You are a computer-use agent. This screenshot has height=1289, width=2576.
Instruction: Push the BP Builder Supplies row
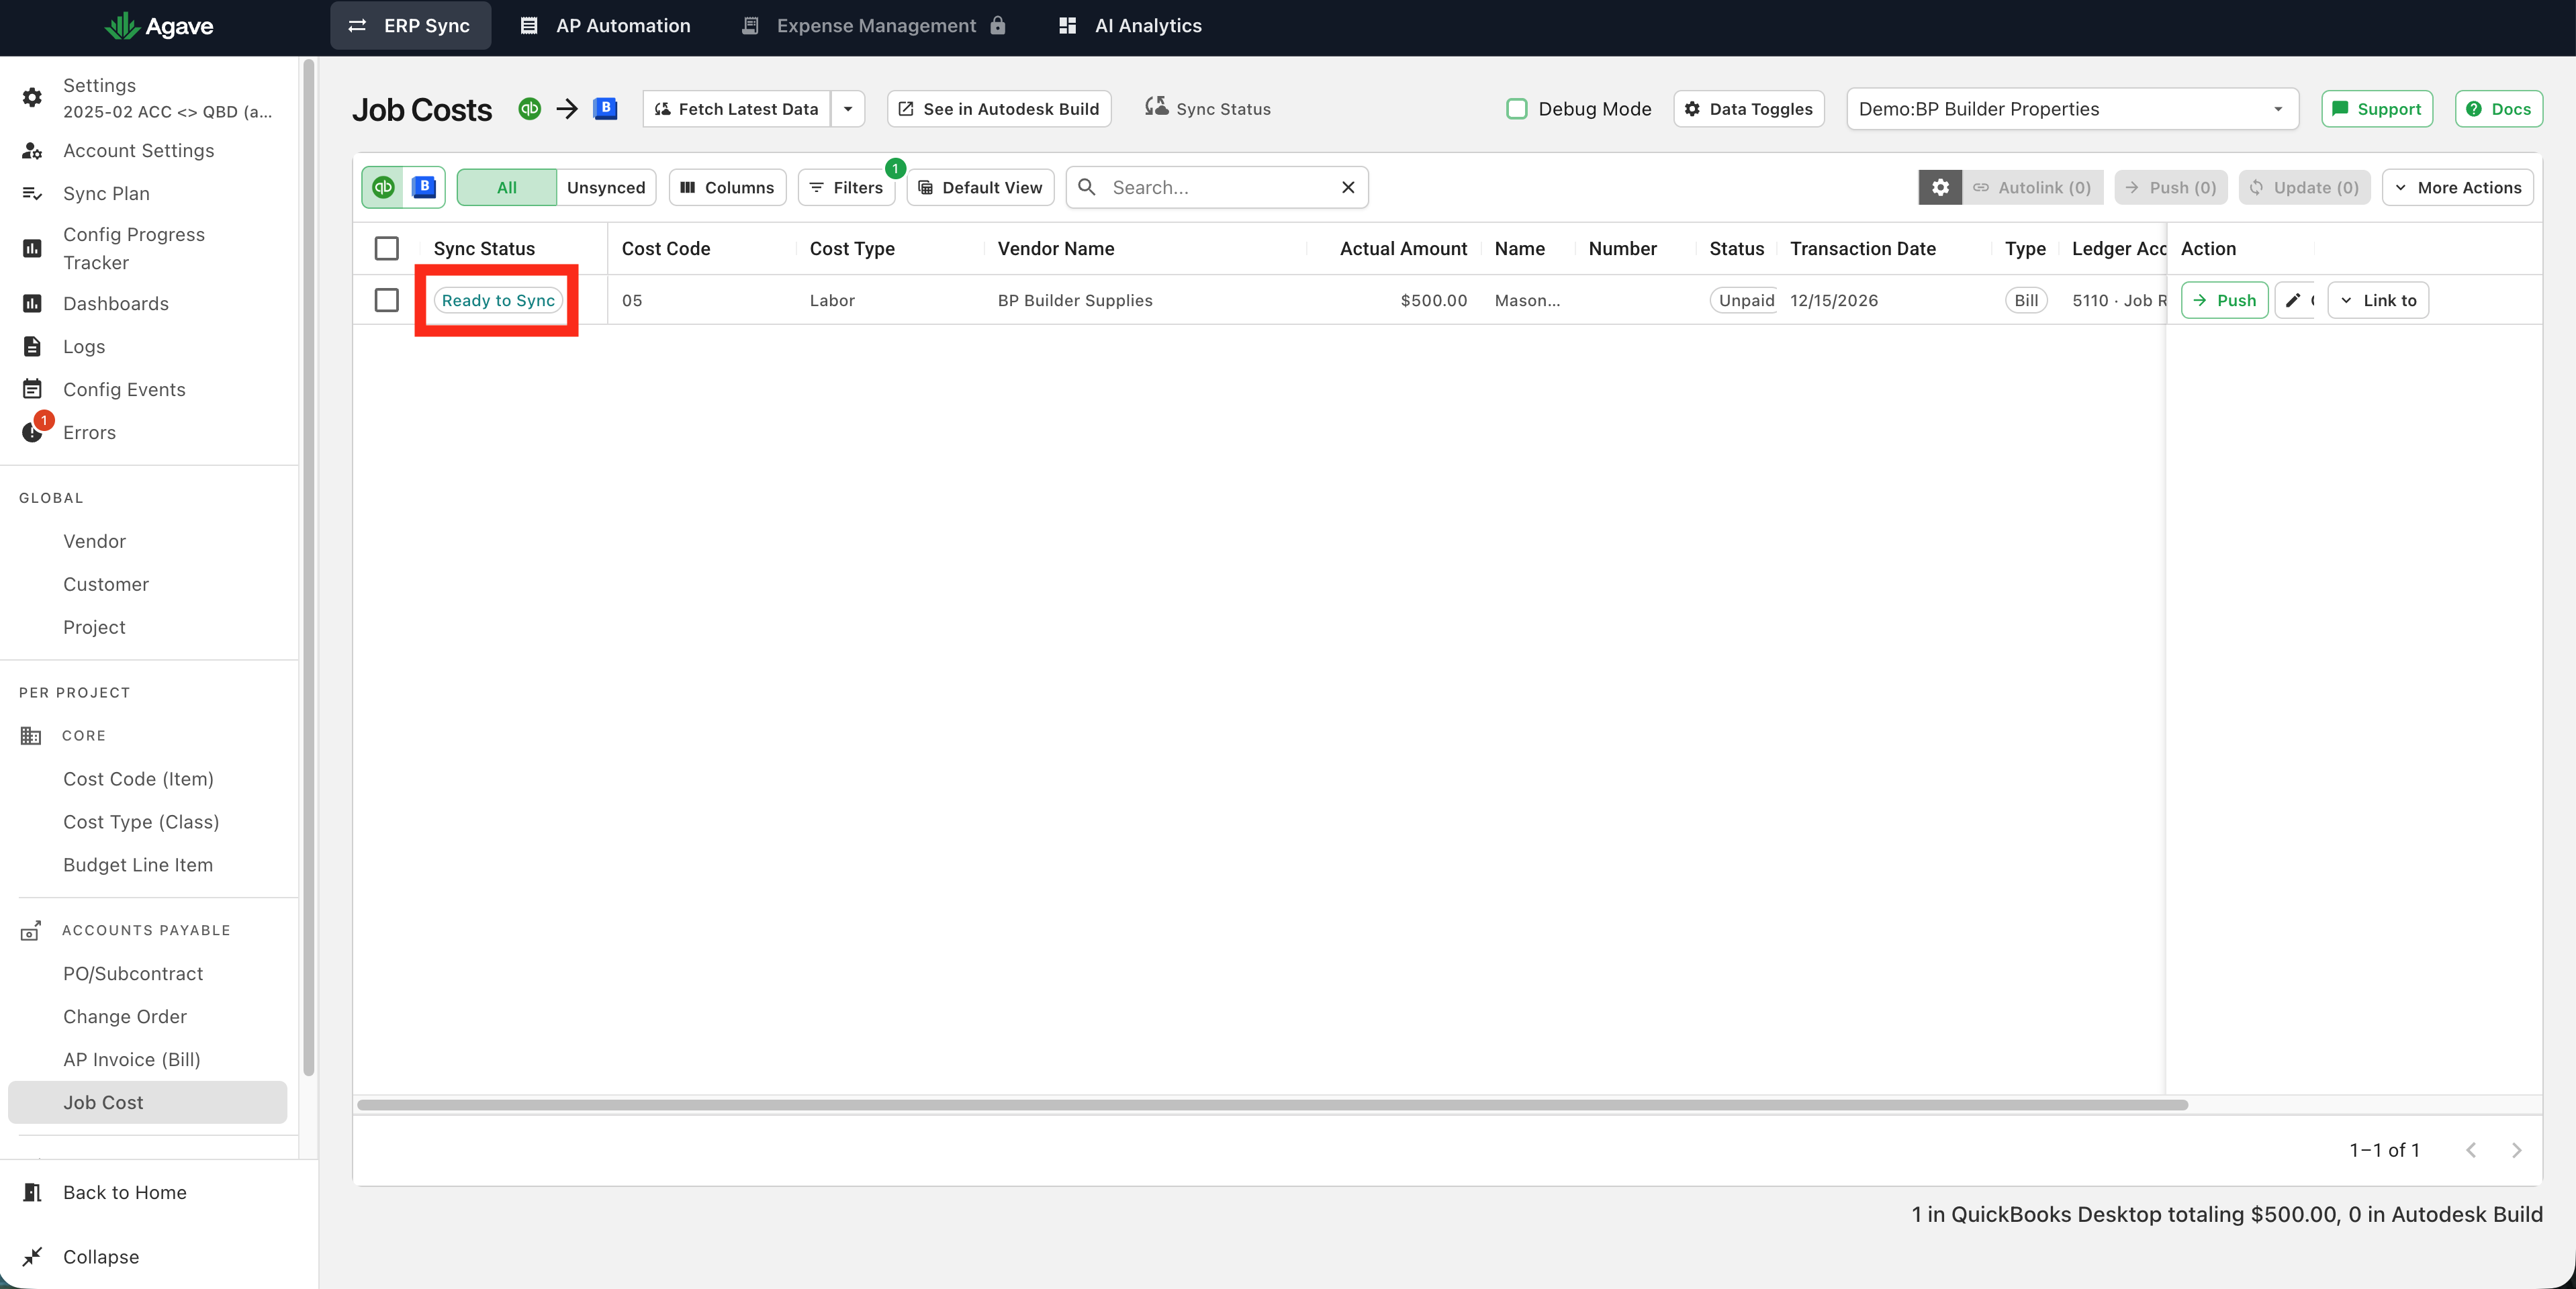(2224, 300)
